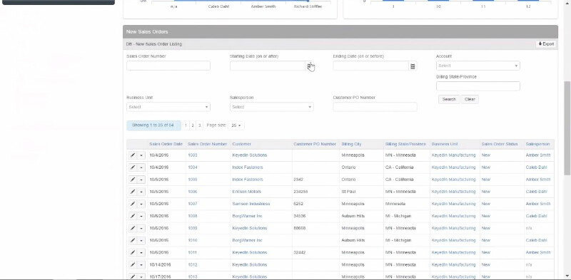The height and width of the screenshot is (280, 571).
Task: Click edit pencil for sales order 1004
Action: 133,167
